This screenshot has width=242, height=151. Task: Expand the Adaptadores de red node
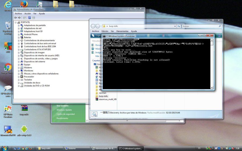[19, 28]
